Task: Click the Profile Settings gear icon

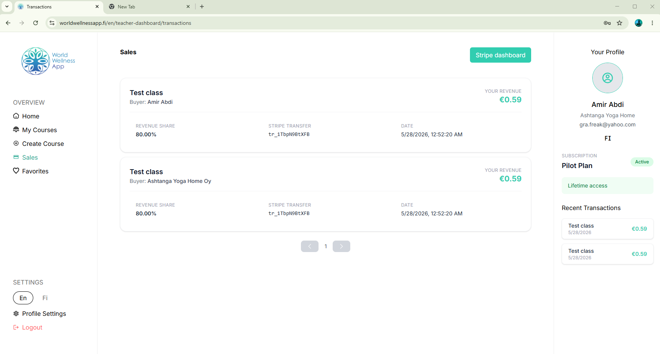Action: click(x=16, y=314)
